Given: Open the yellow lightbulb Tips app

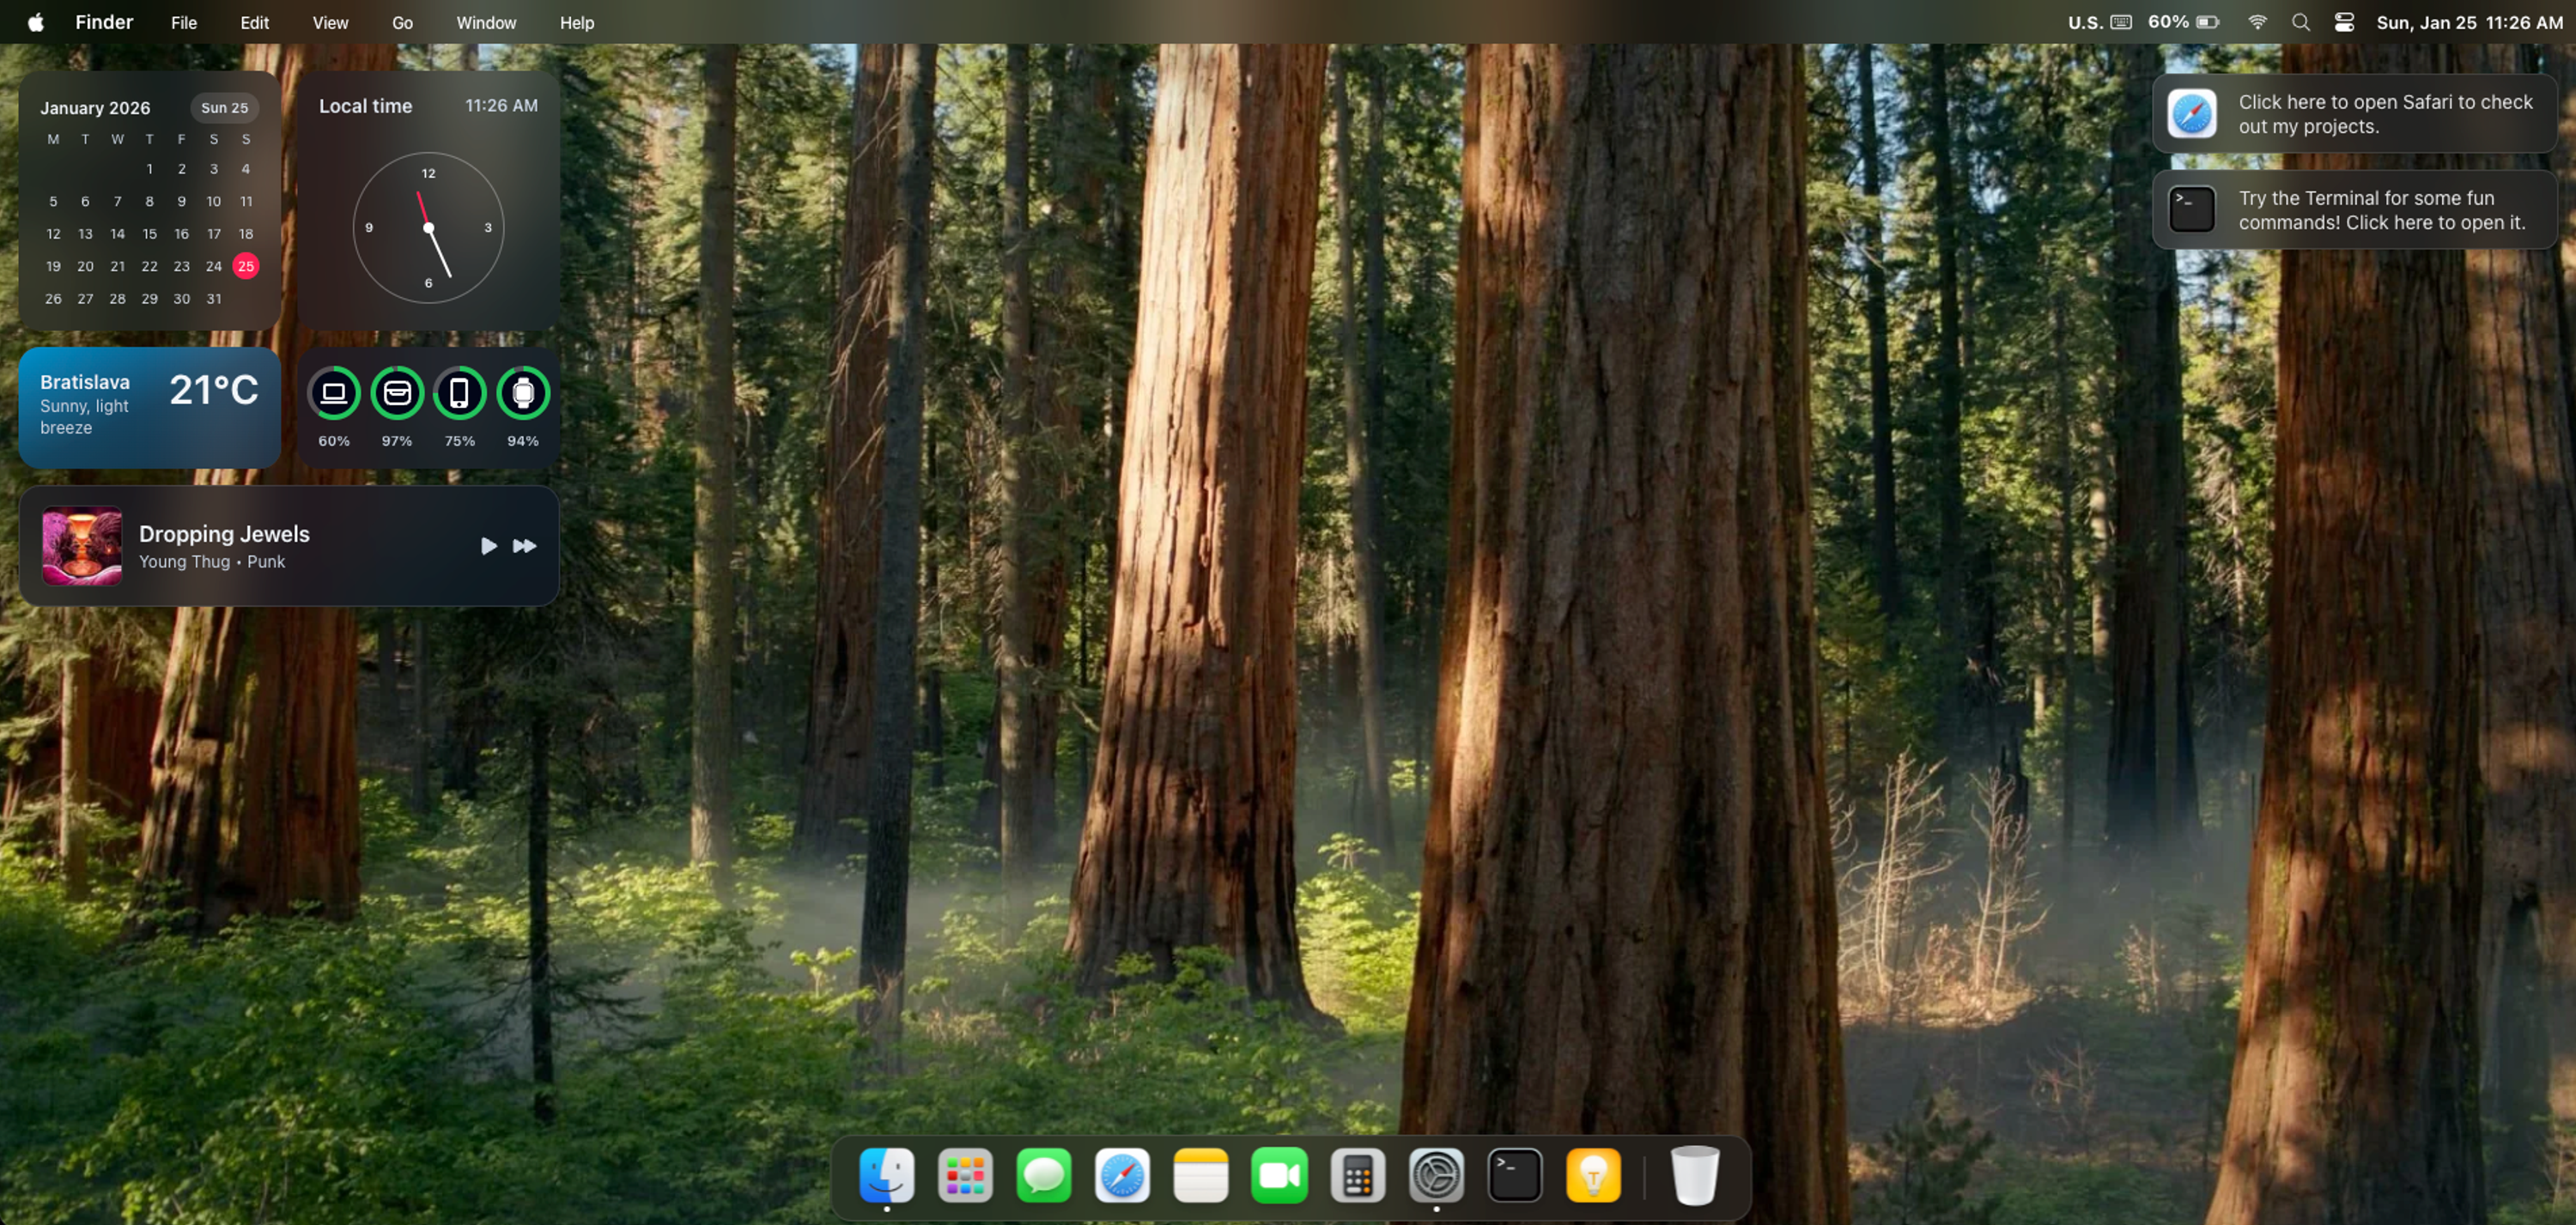Looking at the screenshot, I should 1593,1175.
